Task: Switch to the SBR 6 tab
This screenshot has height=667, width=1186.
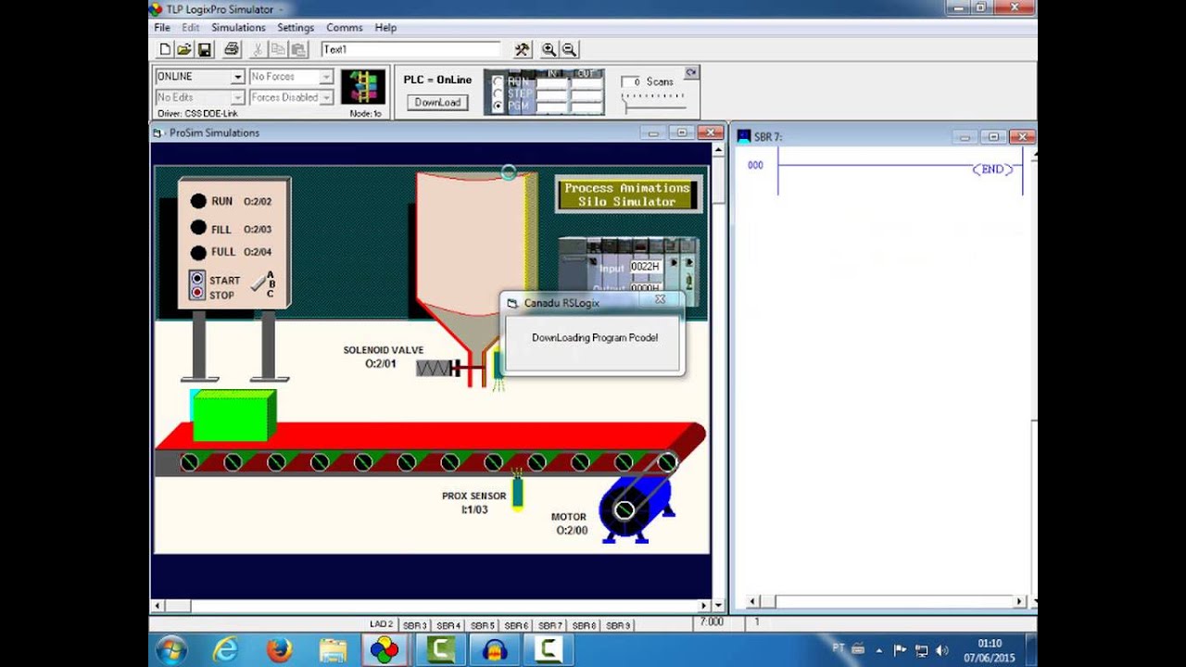Action: click(516, 625)
